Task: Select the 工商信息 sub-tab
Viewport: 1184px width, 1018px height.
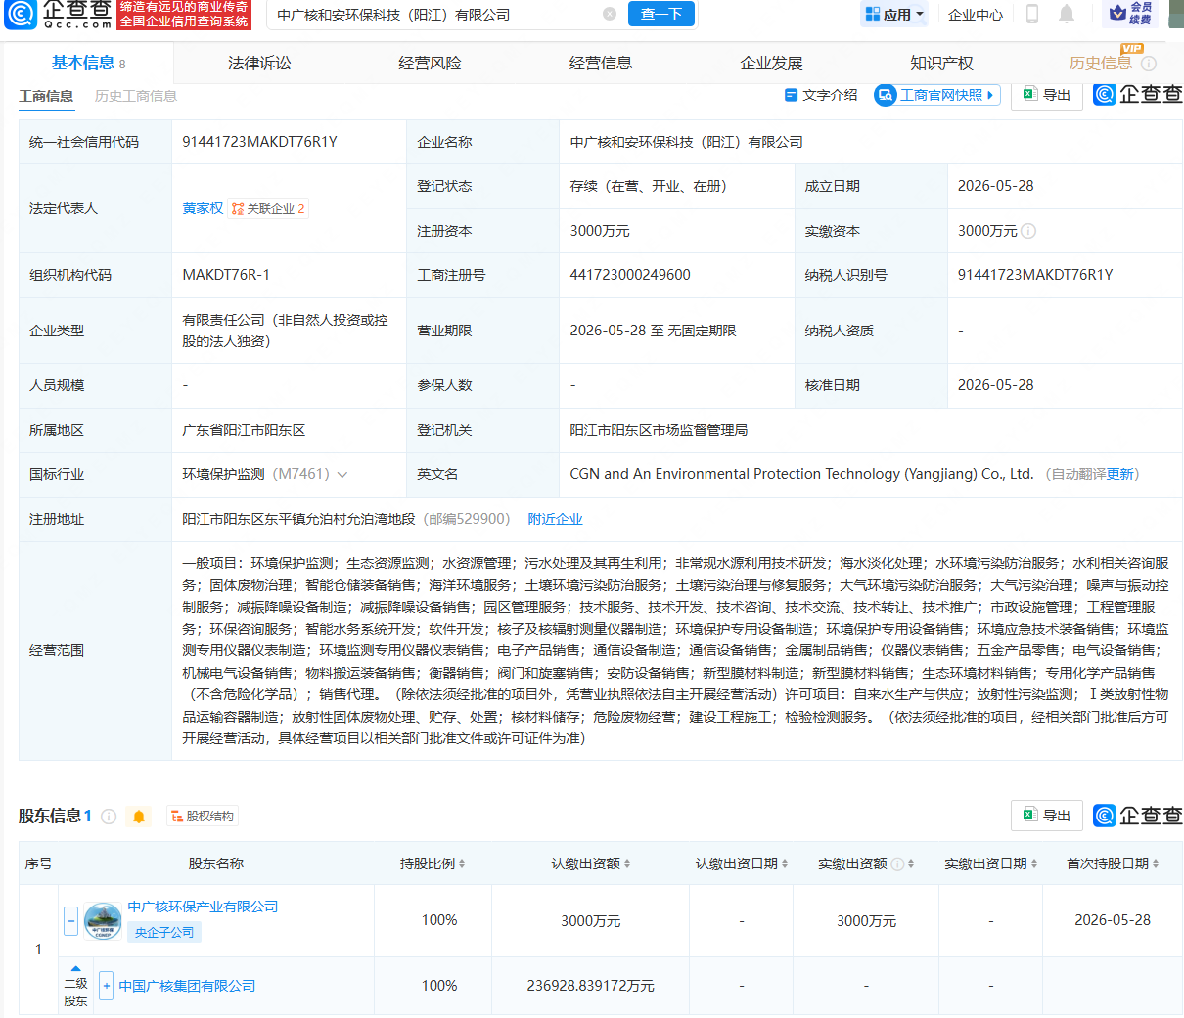Action: [46, 96]
